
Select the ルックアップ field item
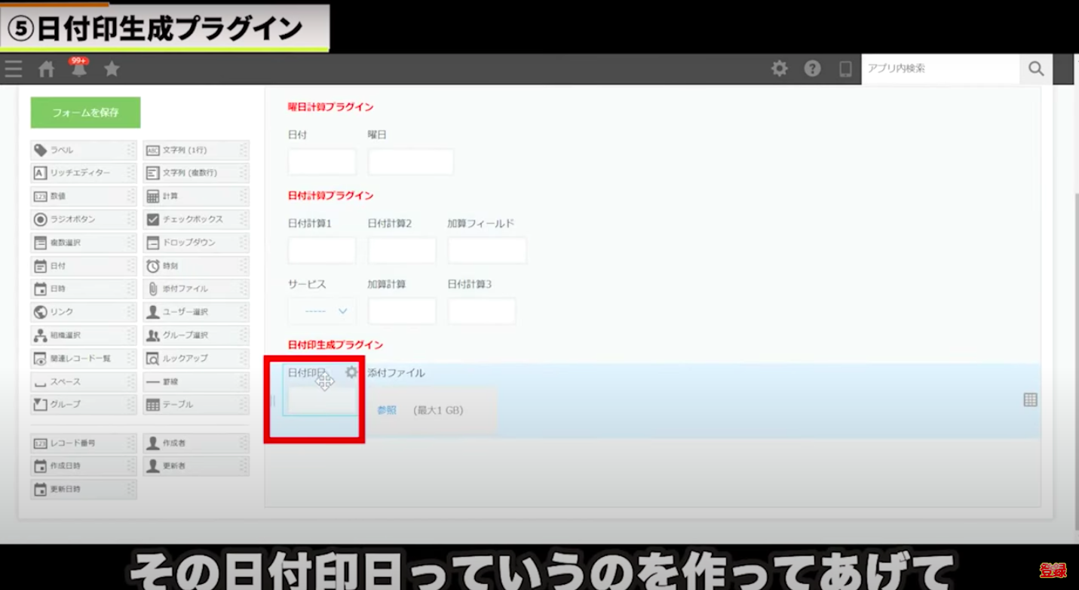pyautogui.click(x=195, y=359)
